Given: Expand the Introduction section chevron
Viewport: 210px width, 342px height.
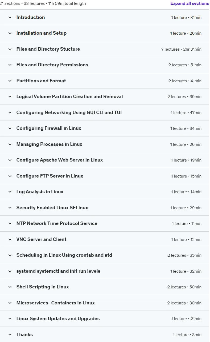Looking at the screenshot, I should click(x=10, y=17).
